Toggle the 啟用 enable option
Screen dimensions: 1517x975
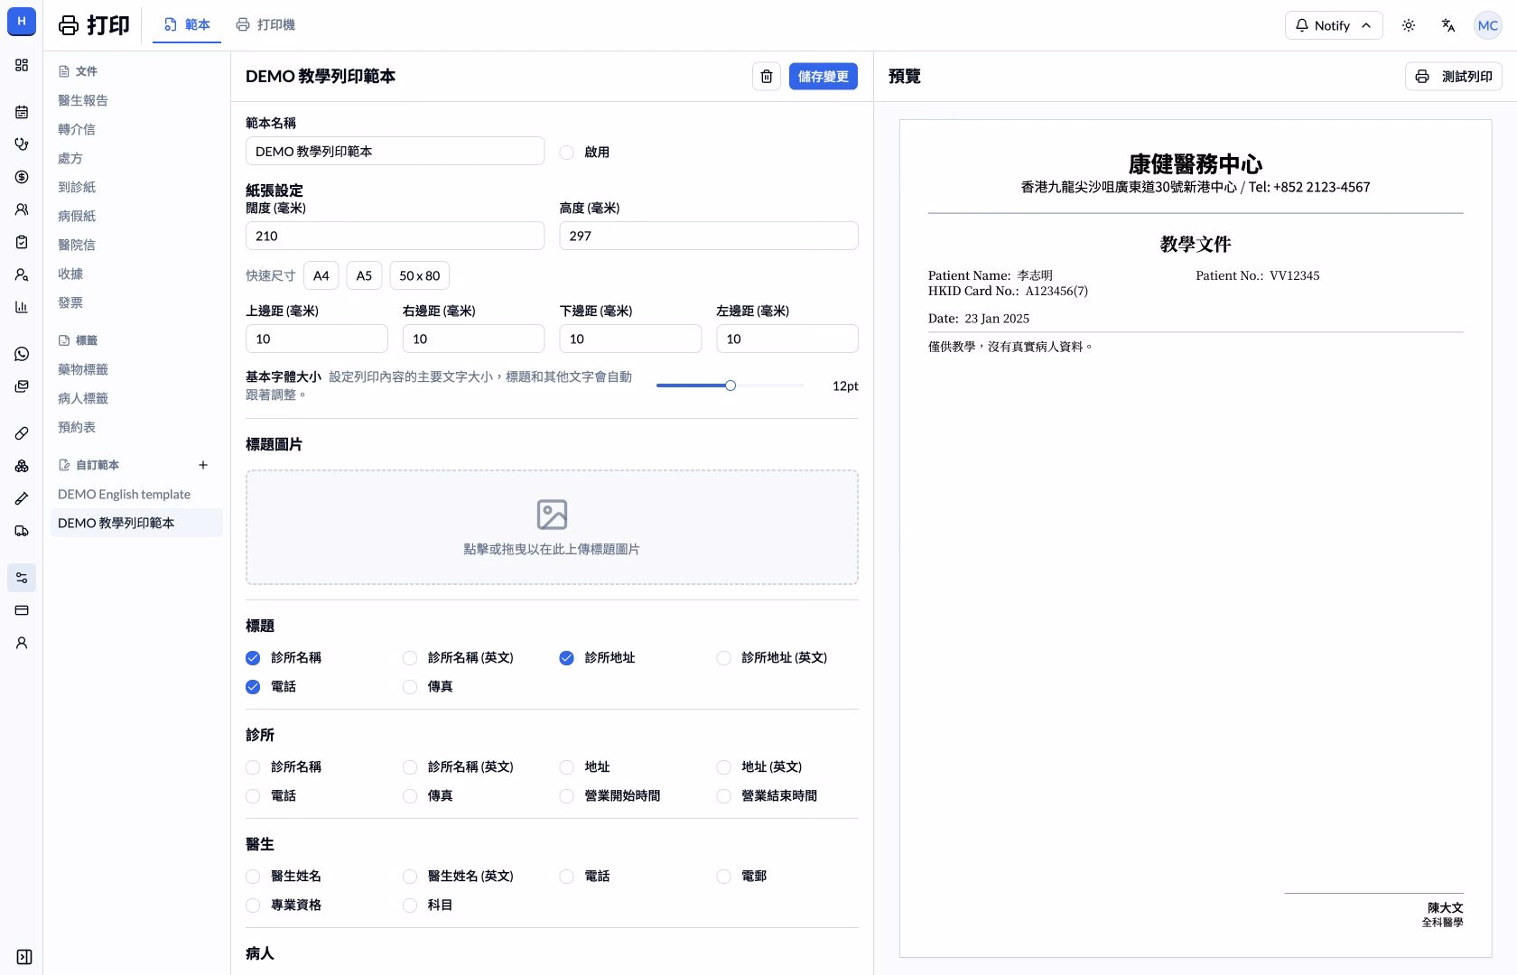566,153
